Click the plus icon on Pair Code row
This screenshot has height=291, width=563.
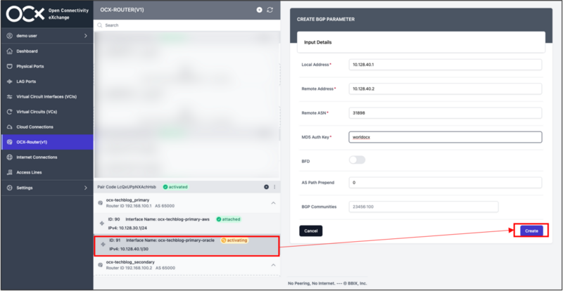click(267, 187)
